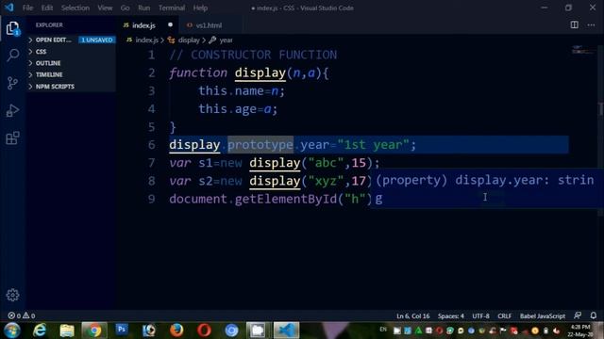The height and width of the screenshot is (339, 604).
Task: Click the 1 UNSAVED badge
Action: pos(96,40)
